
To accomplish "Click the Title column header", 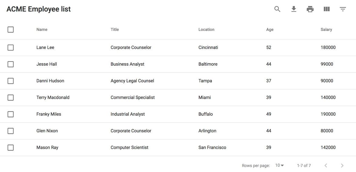I will coord(115,29).
